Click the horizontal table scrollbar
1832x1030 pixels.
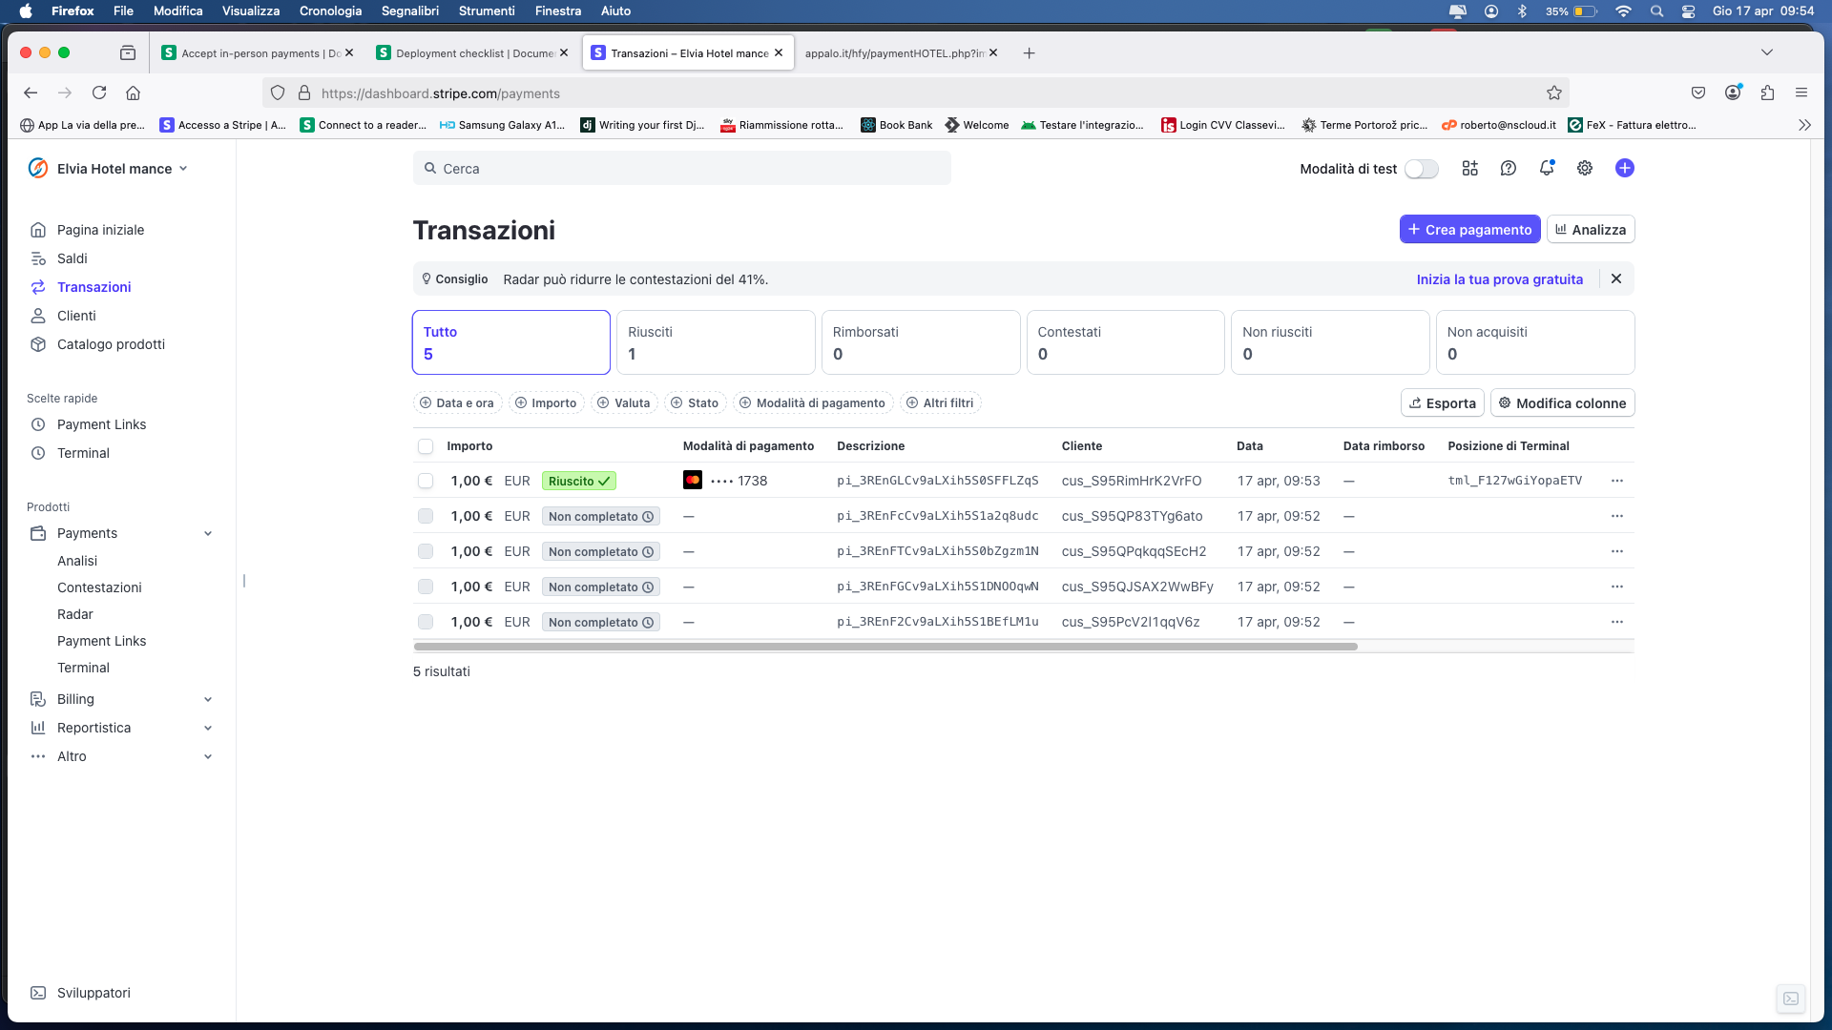point(885,647)
